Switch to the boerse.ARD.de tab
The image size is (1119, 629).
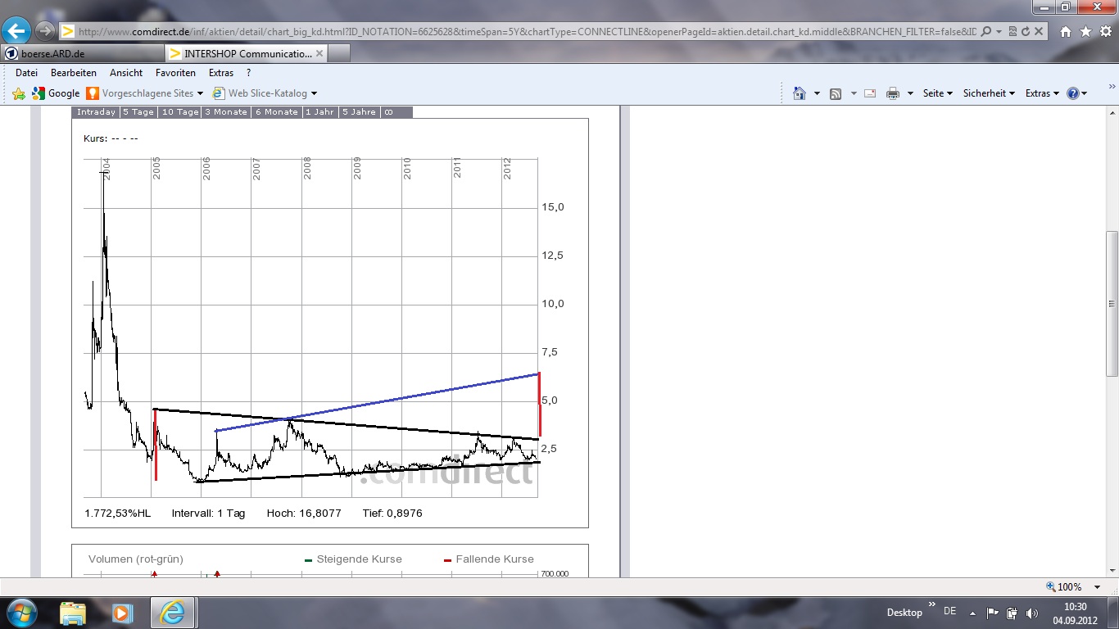(x=82, y=53)
